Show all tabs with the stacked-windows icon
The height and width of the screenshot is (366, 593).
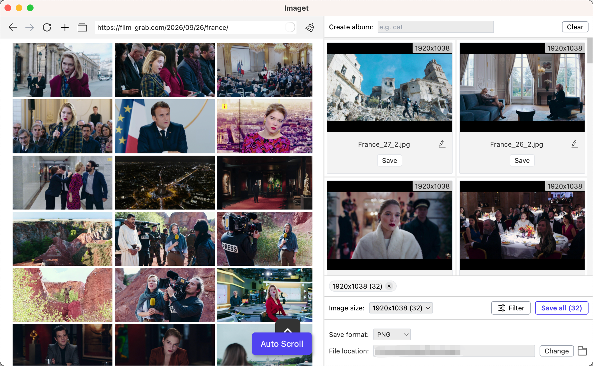tap(82, 27)
